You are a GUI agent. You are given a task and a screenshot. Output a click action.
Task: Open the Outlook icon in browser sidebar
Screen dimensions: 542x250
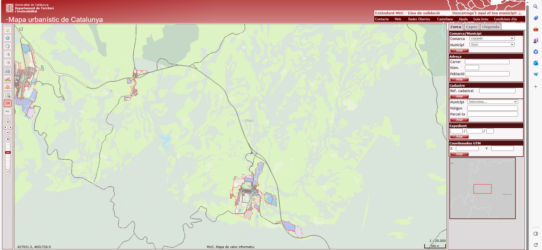click(x=536, y=63)
